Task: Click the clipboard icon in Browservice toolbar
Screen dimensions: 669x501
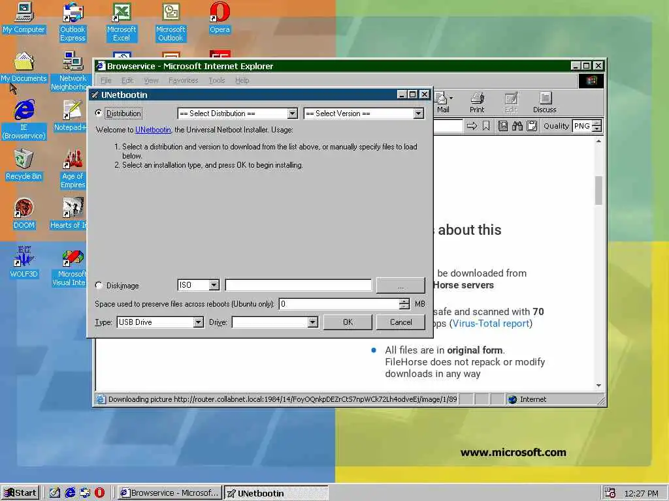Action: click(532, 126)
